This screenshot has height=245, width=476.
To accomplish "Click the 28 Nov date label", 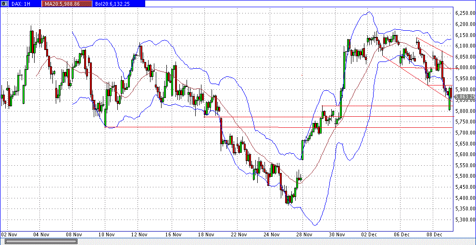I will click(x=304, y=234).
